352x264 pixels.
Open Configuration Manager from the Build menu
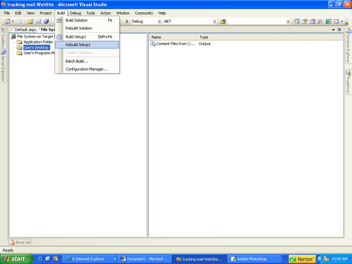coord(87,69)
